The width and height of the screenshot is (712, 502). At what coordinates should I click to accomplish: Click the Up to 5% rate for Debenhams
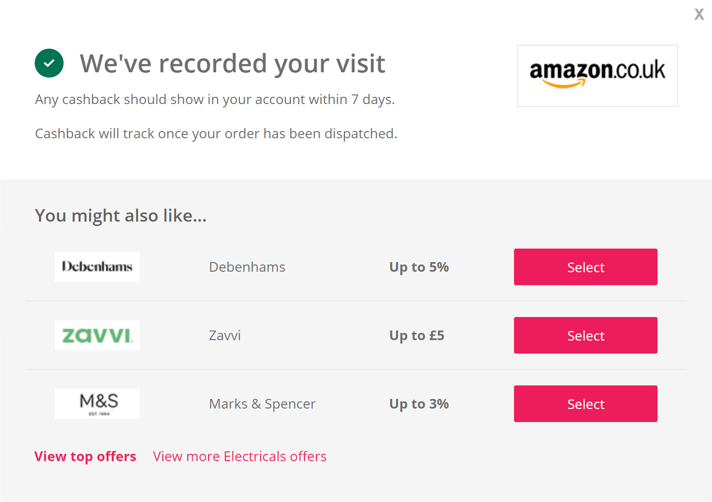pyautogui.click(x=419, y=266)
